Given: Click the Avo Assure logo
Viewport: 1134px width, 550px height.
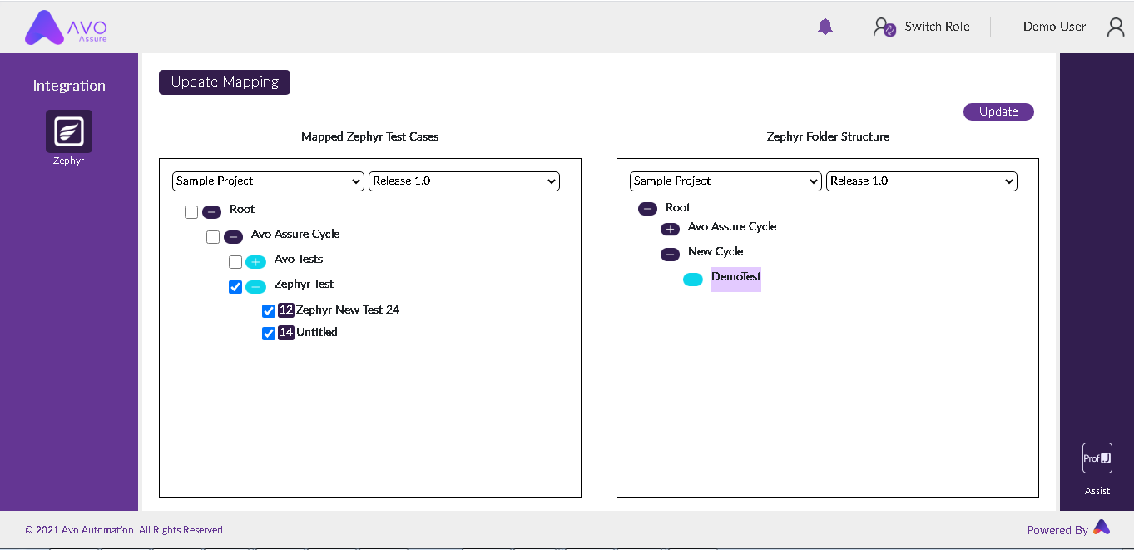Looking at the screenshot, I should pyautogui.click(x=66, y=27).
